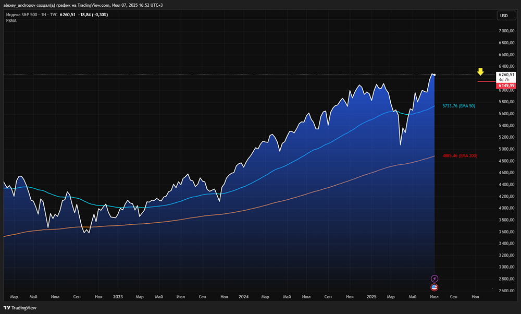Click the 3000,00 price axis label
The width and height of the screenshot is (521, 314).
coord(507,267)
